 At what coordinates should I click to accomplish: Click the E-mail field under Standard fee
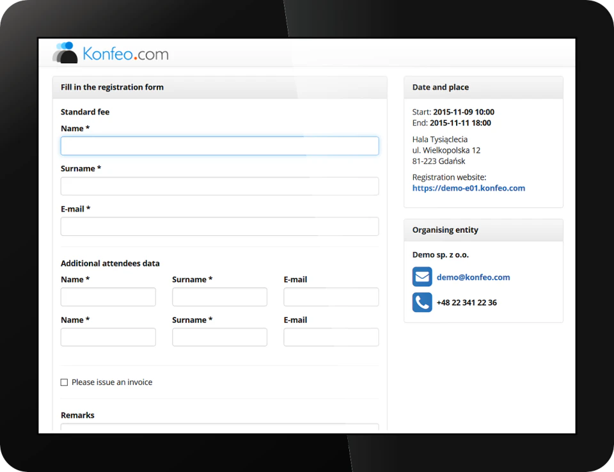[x=219, y=226]
